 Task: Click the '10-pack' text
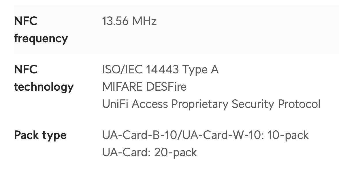[x=288, y=135]
